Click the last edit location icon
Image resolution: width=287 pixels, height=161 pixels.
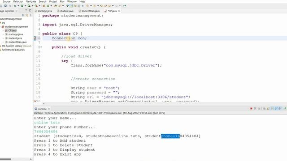(102, 6)
